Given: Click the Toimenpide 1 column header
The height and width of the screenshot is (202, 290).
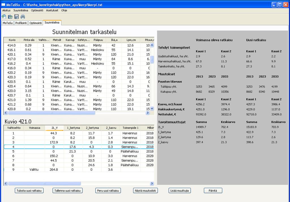Looking at the screenshot, I should [130, 128].
